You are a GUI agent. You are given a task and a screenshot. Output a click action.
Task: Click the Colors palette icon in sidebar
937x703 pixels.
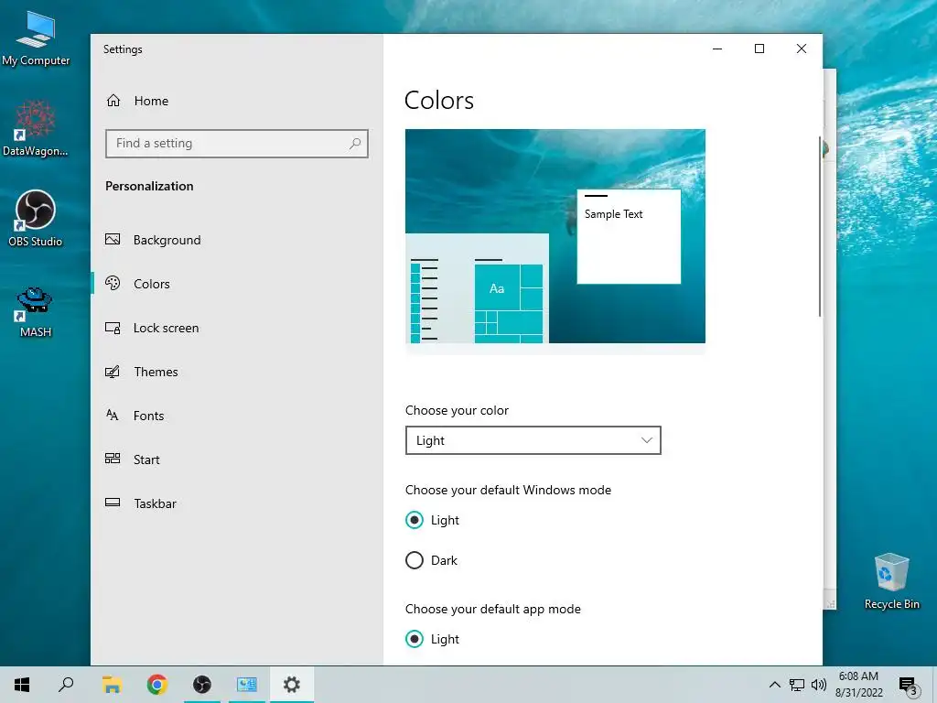tap(113, 284)
